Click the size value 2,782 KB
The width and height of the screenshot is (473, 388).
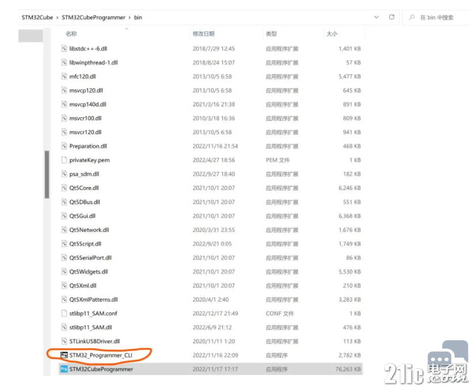(350, 355)
